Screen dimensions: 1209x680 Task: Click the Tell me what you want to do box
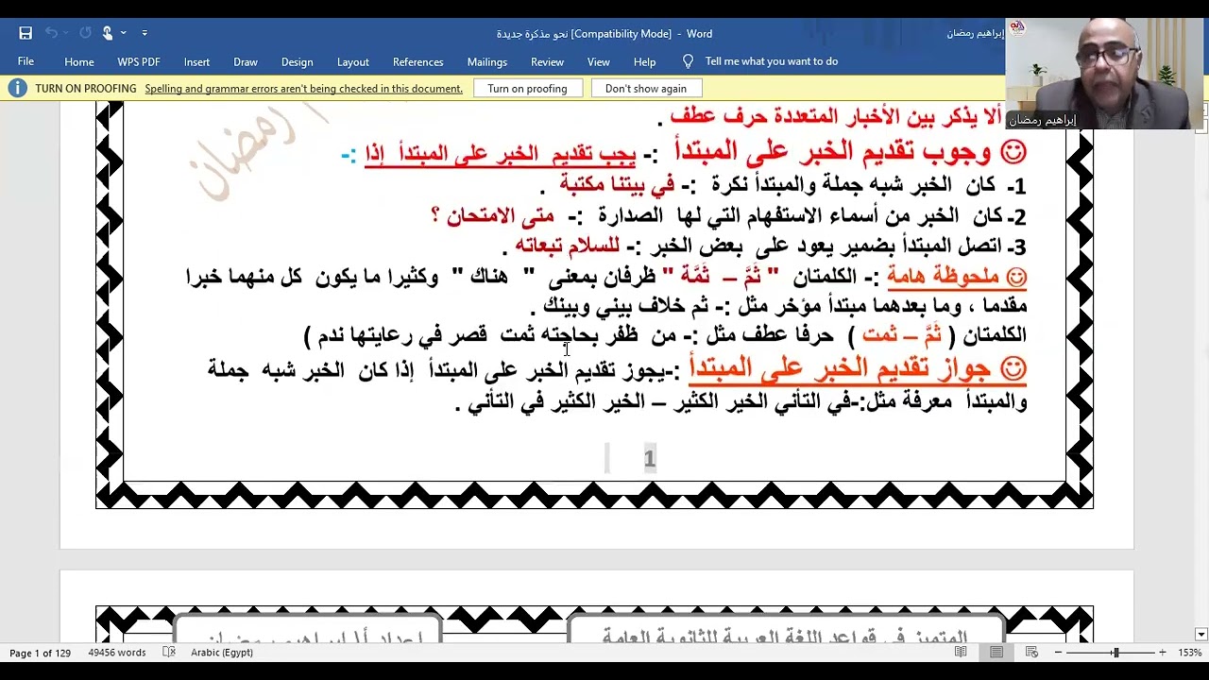pyautogui.click(x=771, y=61)
